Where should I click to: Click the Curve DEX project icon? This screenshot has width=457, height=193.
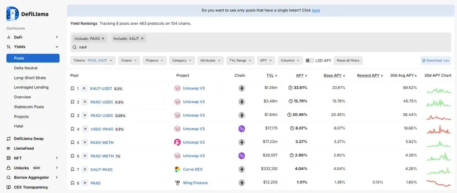pyautogui.click(x=177, y=169)
